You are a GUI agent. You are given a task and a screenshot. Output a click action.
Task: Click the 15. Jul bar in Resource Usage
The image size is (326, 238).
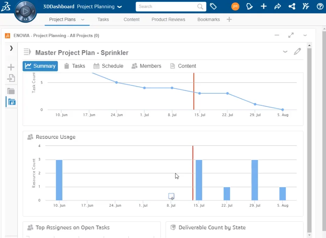coord(199,180)
